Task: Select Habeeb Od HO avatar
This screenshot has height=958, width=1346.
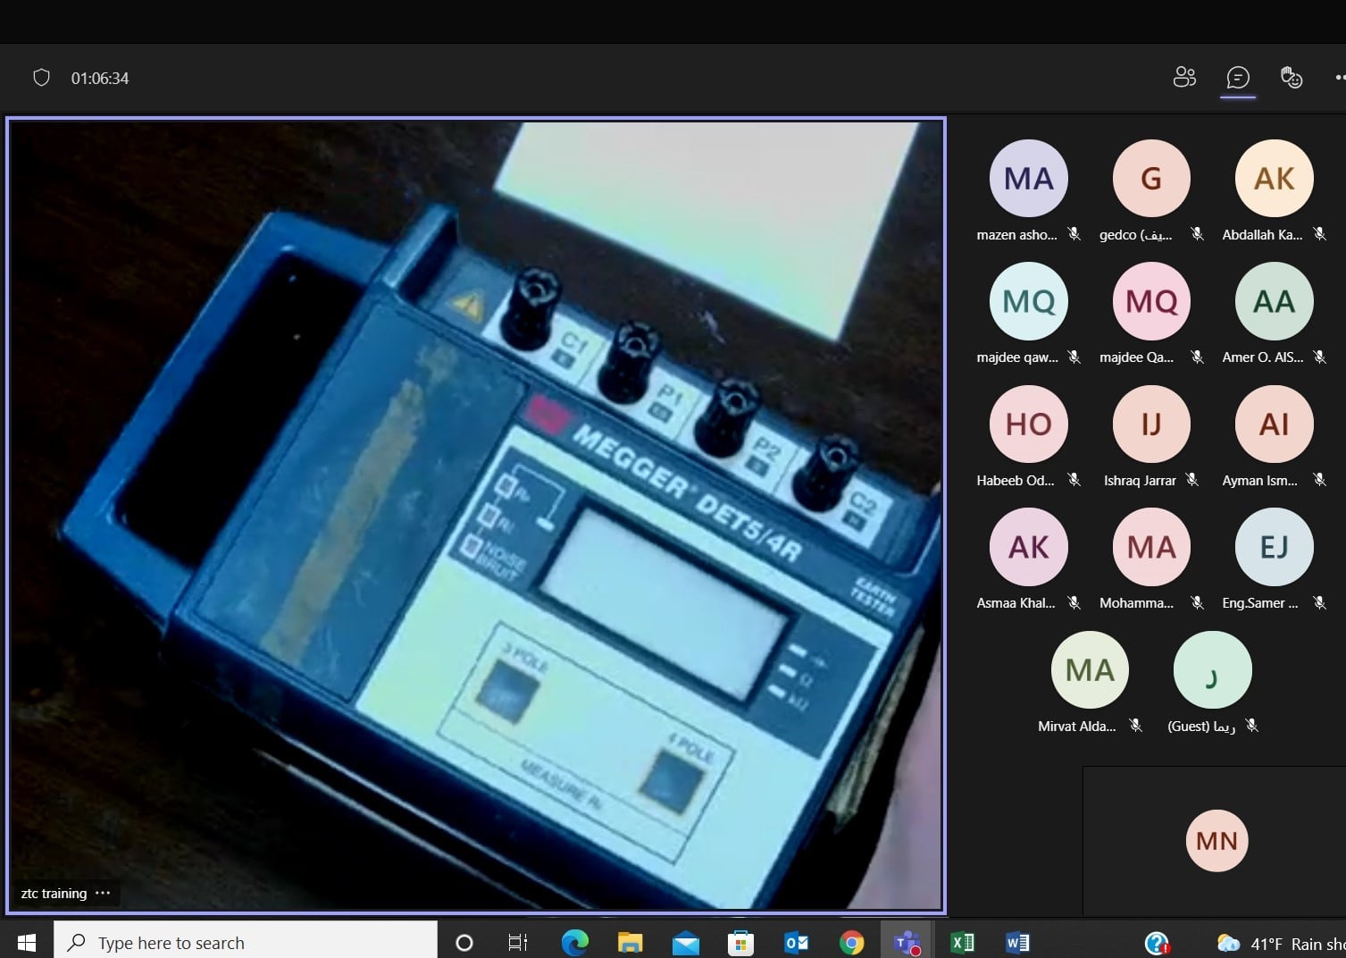Action: coord(1028,424)
